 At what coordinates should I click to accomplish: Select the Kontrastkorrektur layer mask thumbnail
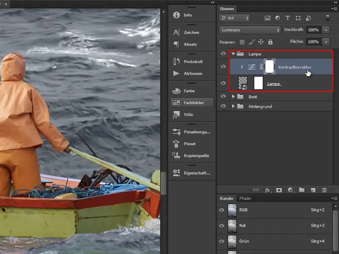tap(270, 66)
